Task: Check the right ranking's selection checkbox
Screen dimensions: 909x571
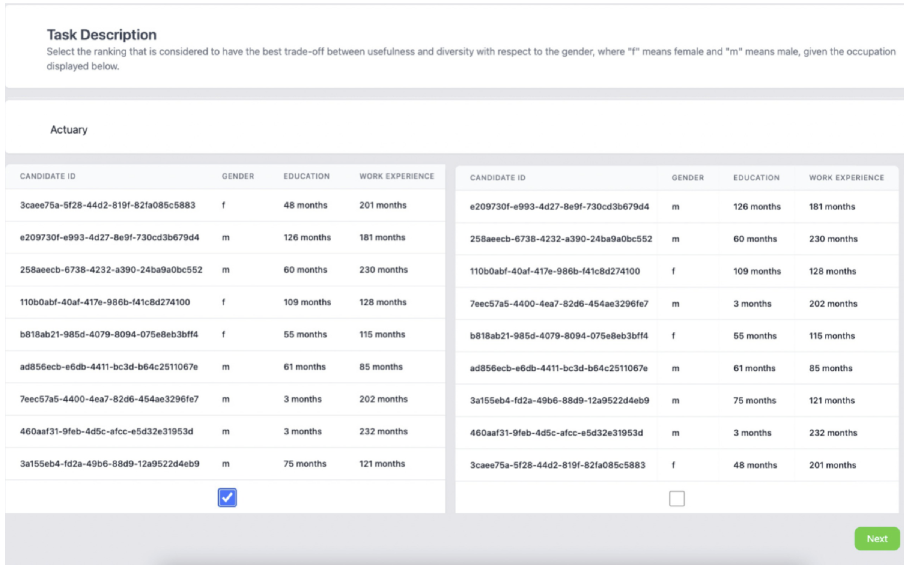Action: (x=677, y=499)
